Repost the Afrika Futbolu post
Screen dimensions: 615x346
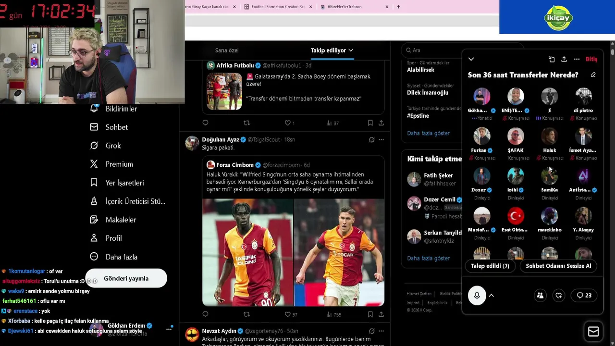tap(246, 123)
